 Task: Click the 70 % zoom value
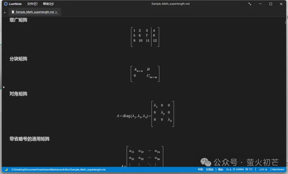coord(229,169)
